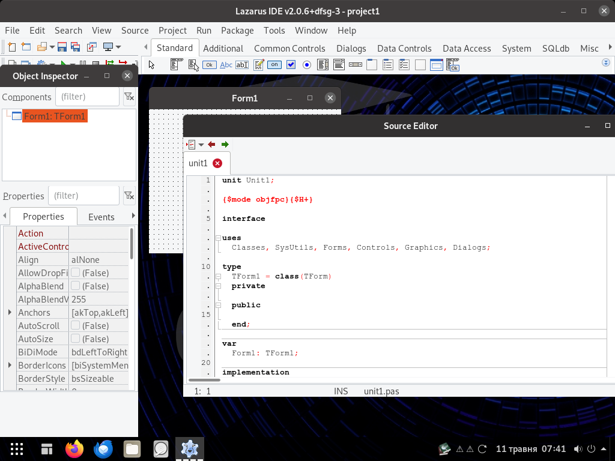The height and width of the screenshot is (461, 615).
Task: Pick the TRadioButton component palette icon
Action: (307, 65)
